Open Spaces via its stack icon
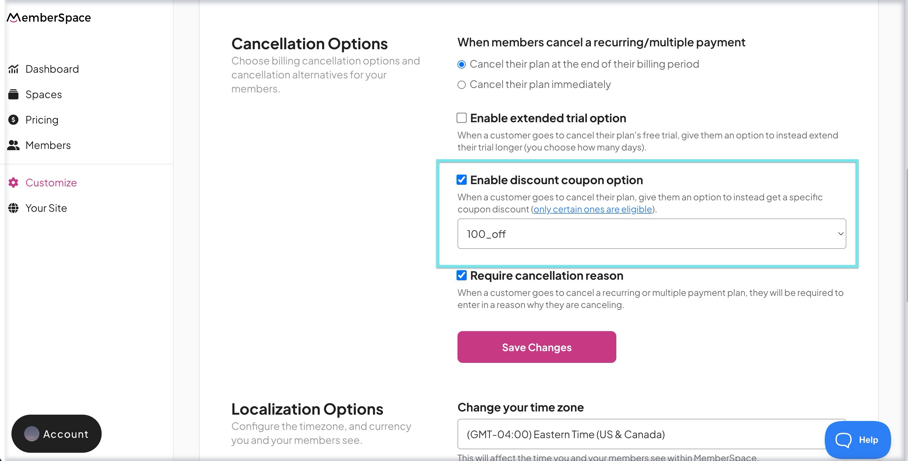The height and width of the screenshot is (461, 908). point(13,94)
